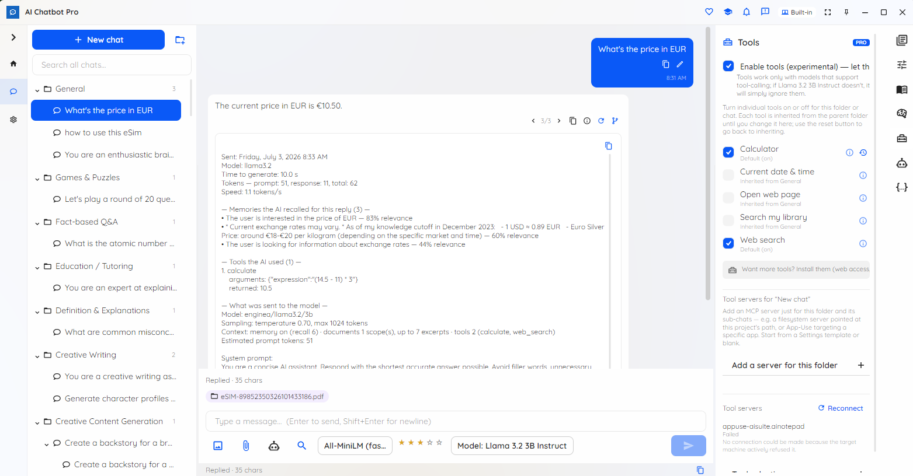Edit the user message with pencil icon
Viewport: 913px width, 476px height.
(x=680, y=64)
